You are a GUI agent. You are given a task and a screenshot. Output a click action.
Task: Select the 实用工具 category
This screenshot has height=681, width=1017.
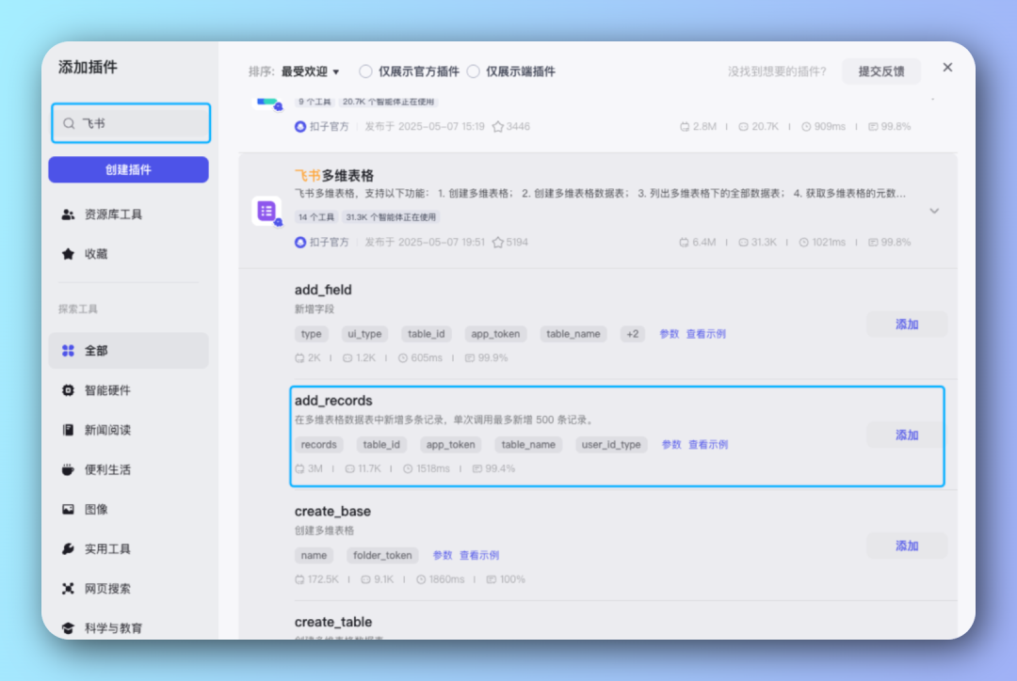pos(128,548)
